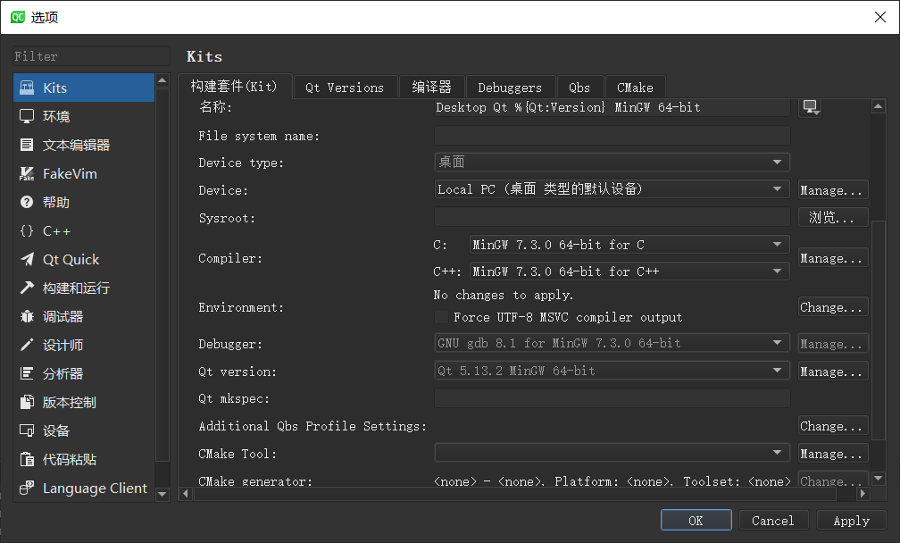Select Language Client in the sidebar
900x543 pixels.
[x=94, y=488]
